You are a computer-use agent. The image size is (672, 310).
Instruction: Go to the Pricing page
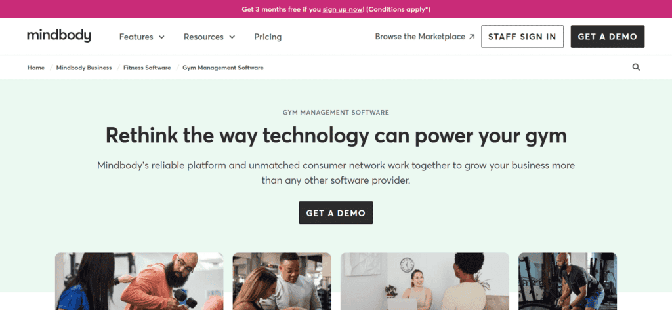(x=268, y=37)
